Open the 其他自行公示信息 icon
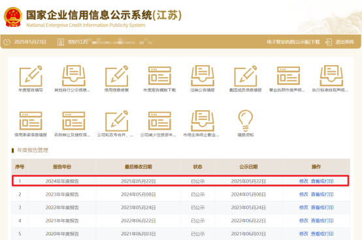The height and width of the screenshot is (240, 362). tap(74, 76)
